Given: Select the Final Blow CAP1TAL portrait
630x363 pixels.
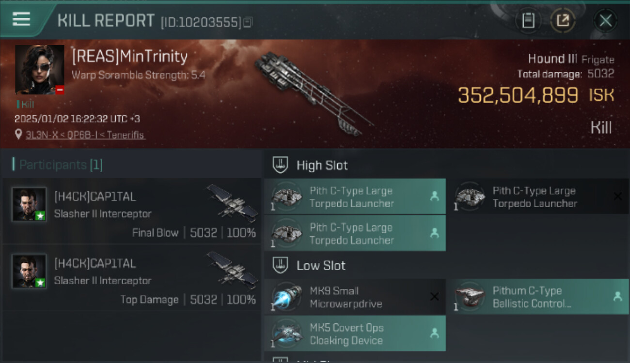Looking at the screenshot, I should coord(29,204).
